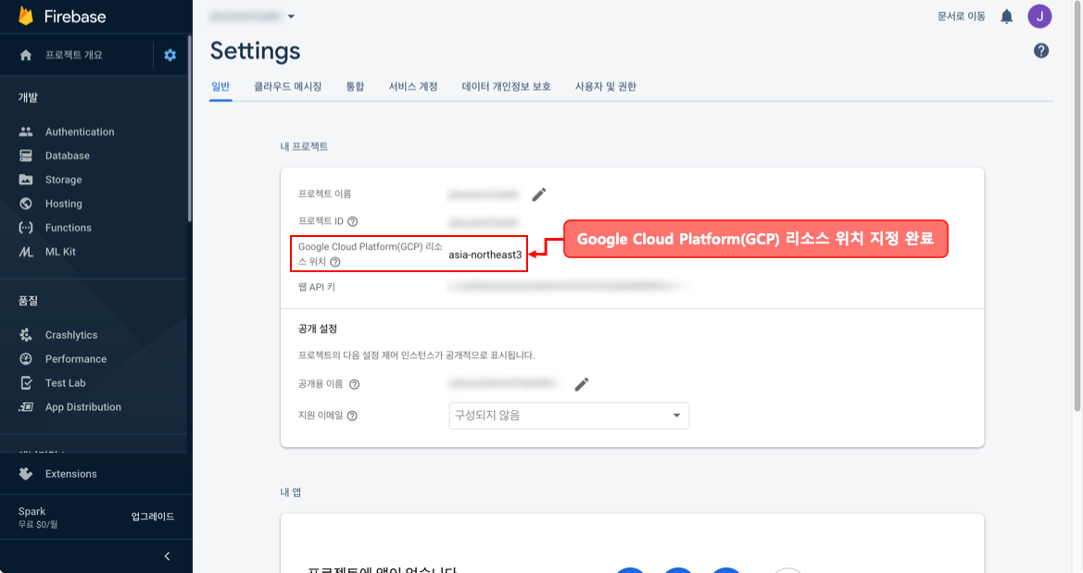Show help for GCP 리소스 위치
This screenshot has height=573, width=1083.
(x=335, y=262)
